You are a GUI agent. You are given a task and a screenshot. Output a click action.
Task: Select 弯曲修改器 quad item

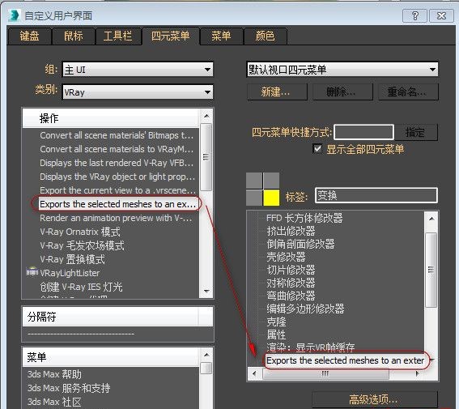click(291, 296)
